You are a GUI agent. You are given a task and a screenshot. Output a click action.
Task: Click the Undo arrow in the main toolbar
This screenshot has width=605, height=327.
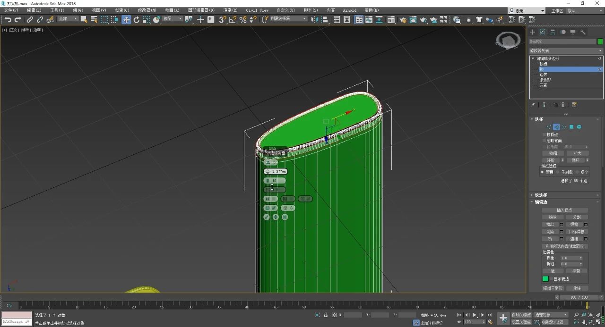tap(8, 19)
